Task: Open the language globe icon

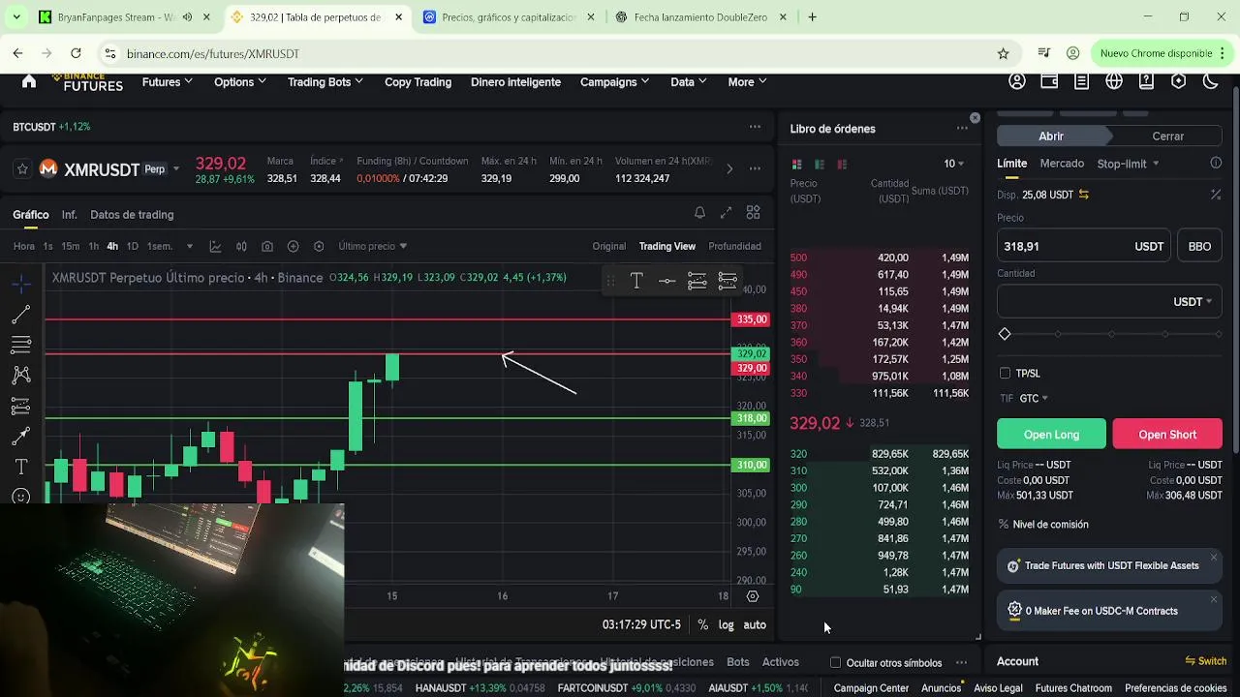Action: point(1114,81)
